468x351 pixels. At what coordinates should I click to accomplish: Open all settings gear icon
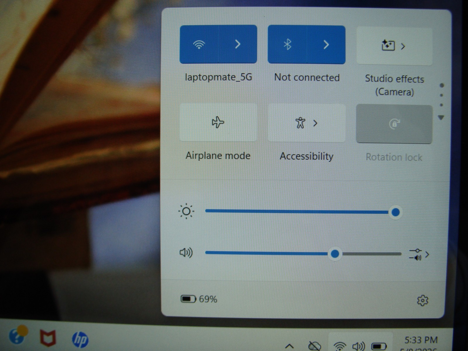tap(422, 300)
